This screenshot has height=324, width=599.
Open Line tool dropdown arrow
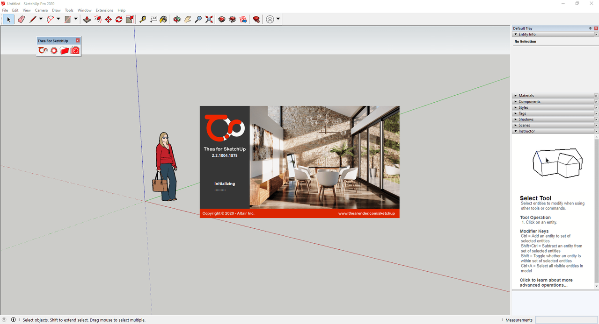click(41, 19)
